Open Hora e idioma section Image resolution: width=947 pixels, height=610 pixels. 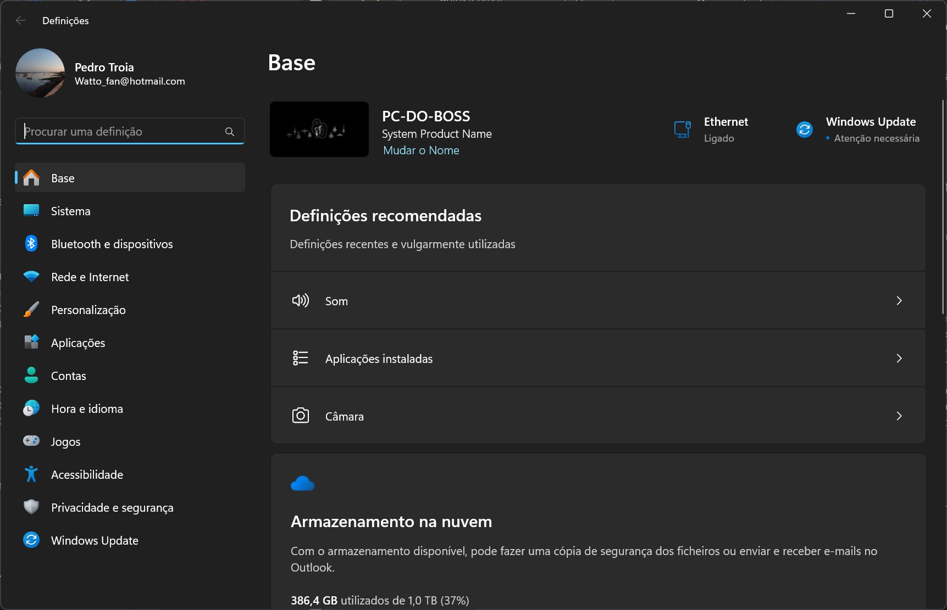(x=87, y=409)
